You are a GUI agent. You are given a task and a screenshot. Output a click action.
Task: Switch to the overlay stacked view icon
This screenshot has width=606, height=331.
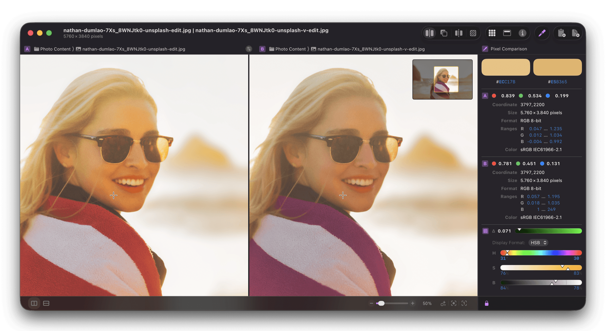[444, 33]
